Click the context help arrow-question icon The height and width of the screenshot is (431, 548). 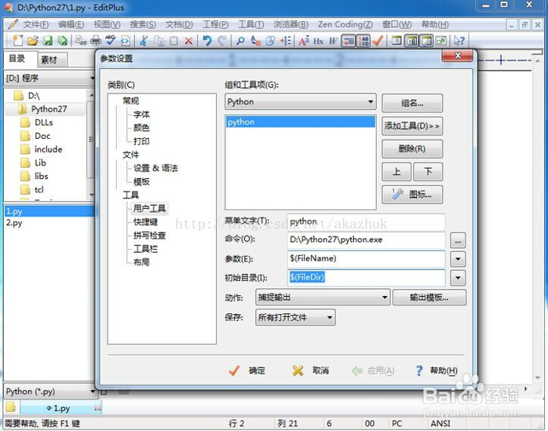[458, 41]
